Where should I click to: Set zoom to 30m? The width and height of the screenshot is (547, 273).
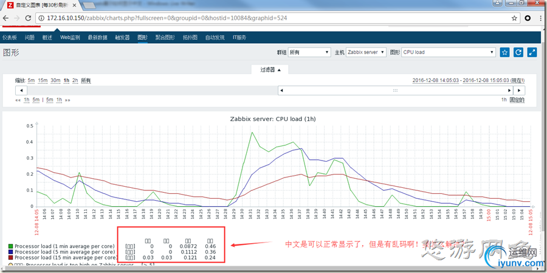pyautogui.click(x=55, y=80)
